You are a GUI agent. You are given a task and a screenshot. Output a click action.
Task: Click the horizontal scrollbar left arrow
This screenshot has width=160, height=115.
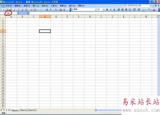coord(96,110)
